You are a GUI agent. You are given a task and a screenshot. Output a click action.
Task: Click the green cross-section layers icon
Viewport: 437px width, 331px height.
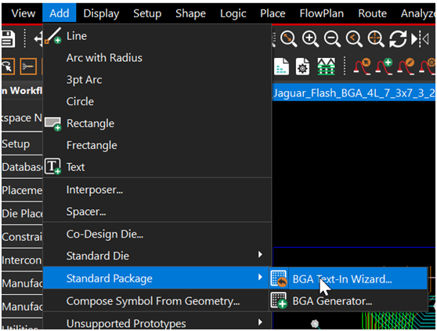coord(326,67)
